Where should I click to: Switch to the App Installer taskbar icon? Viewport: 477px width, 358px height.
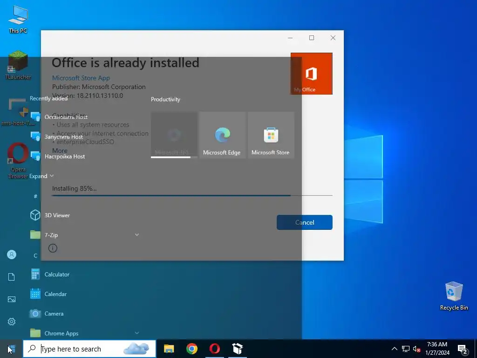(x=237, y=349)
